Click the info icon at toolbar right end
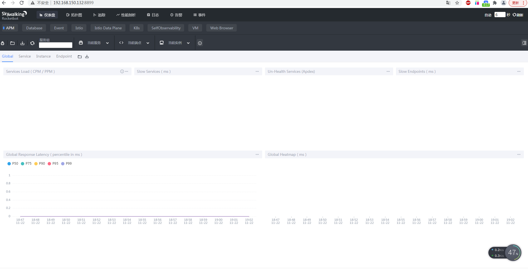 point(200,43)
